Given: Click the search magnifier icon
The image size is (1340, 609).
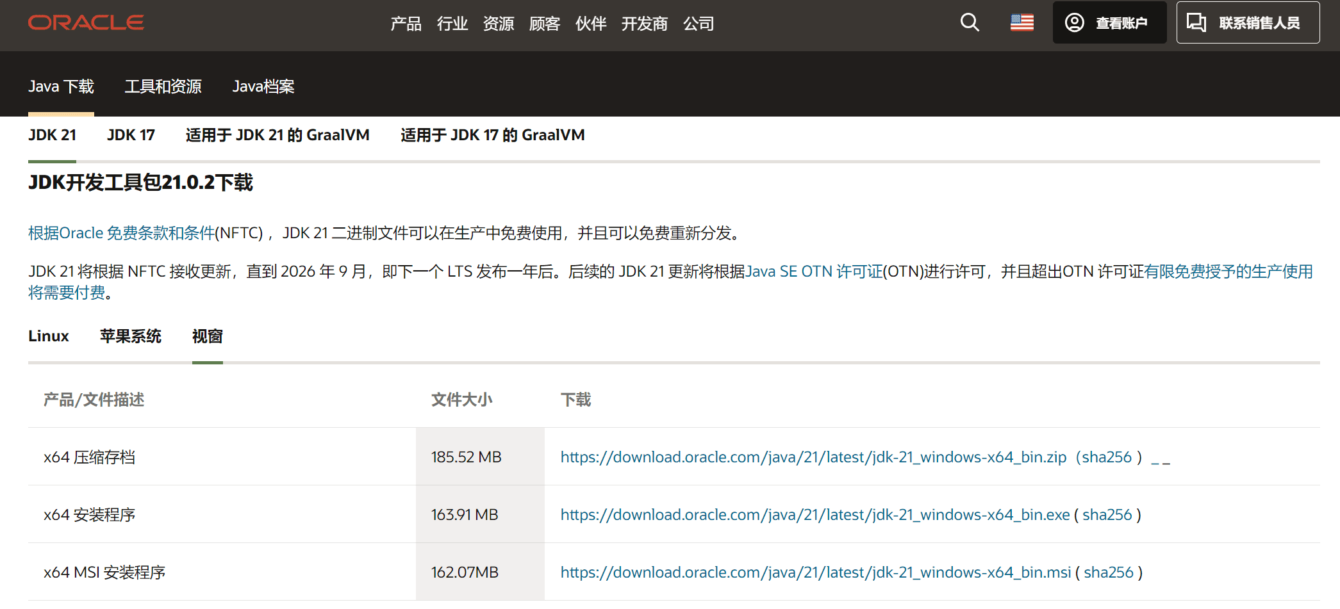Looking at the screenshot, I should (969, 22).
